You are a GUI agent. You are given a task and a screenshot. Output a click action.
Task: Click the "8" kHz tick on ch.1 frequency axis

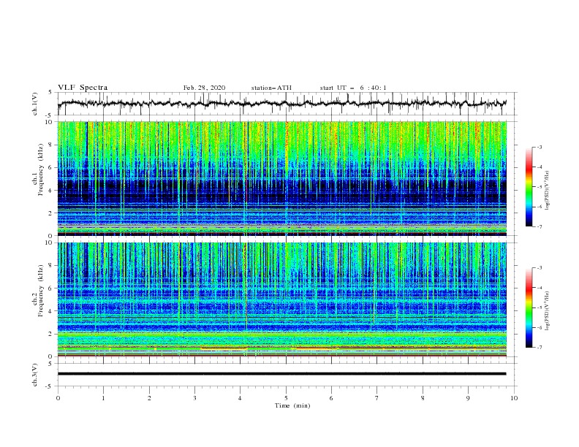pos(51,145)
